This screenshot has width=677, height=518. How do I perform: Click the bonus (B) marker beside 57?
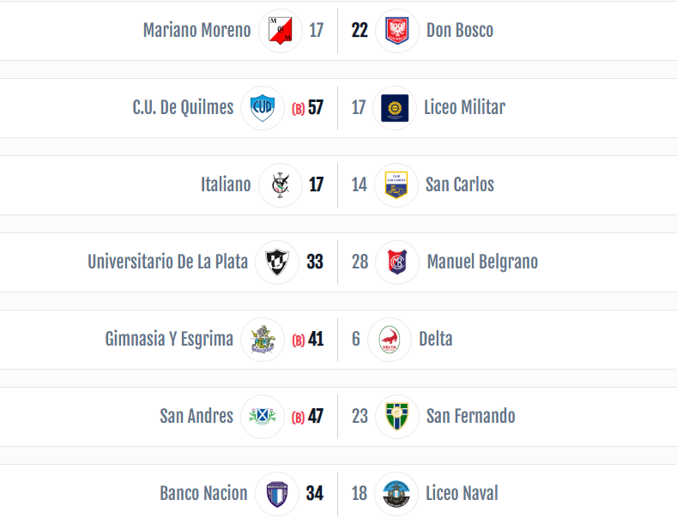click(299, 109)
